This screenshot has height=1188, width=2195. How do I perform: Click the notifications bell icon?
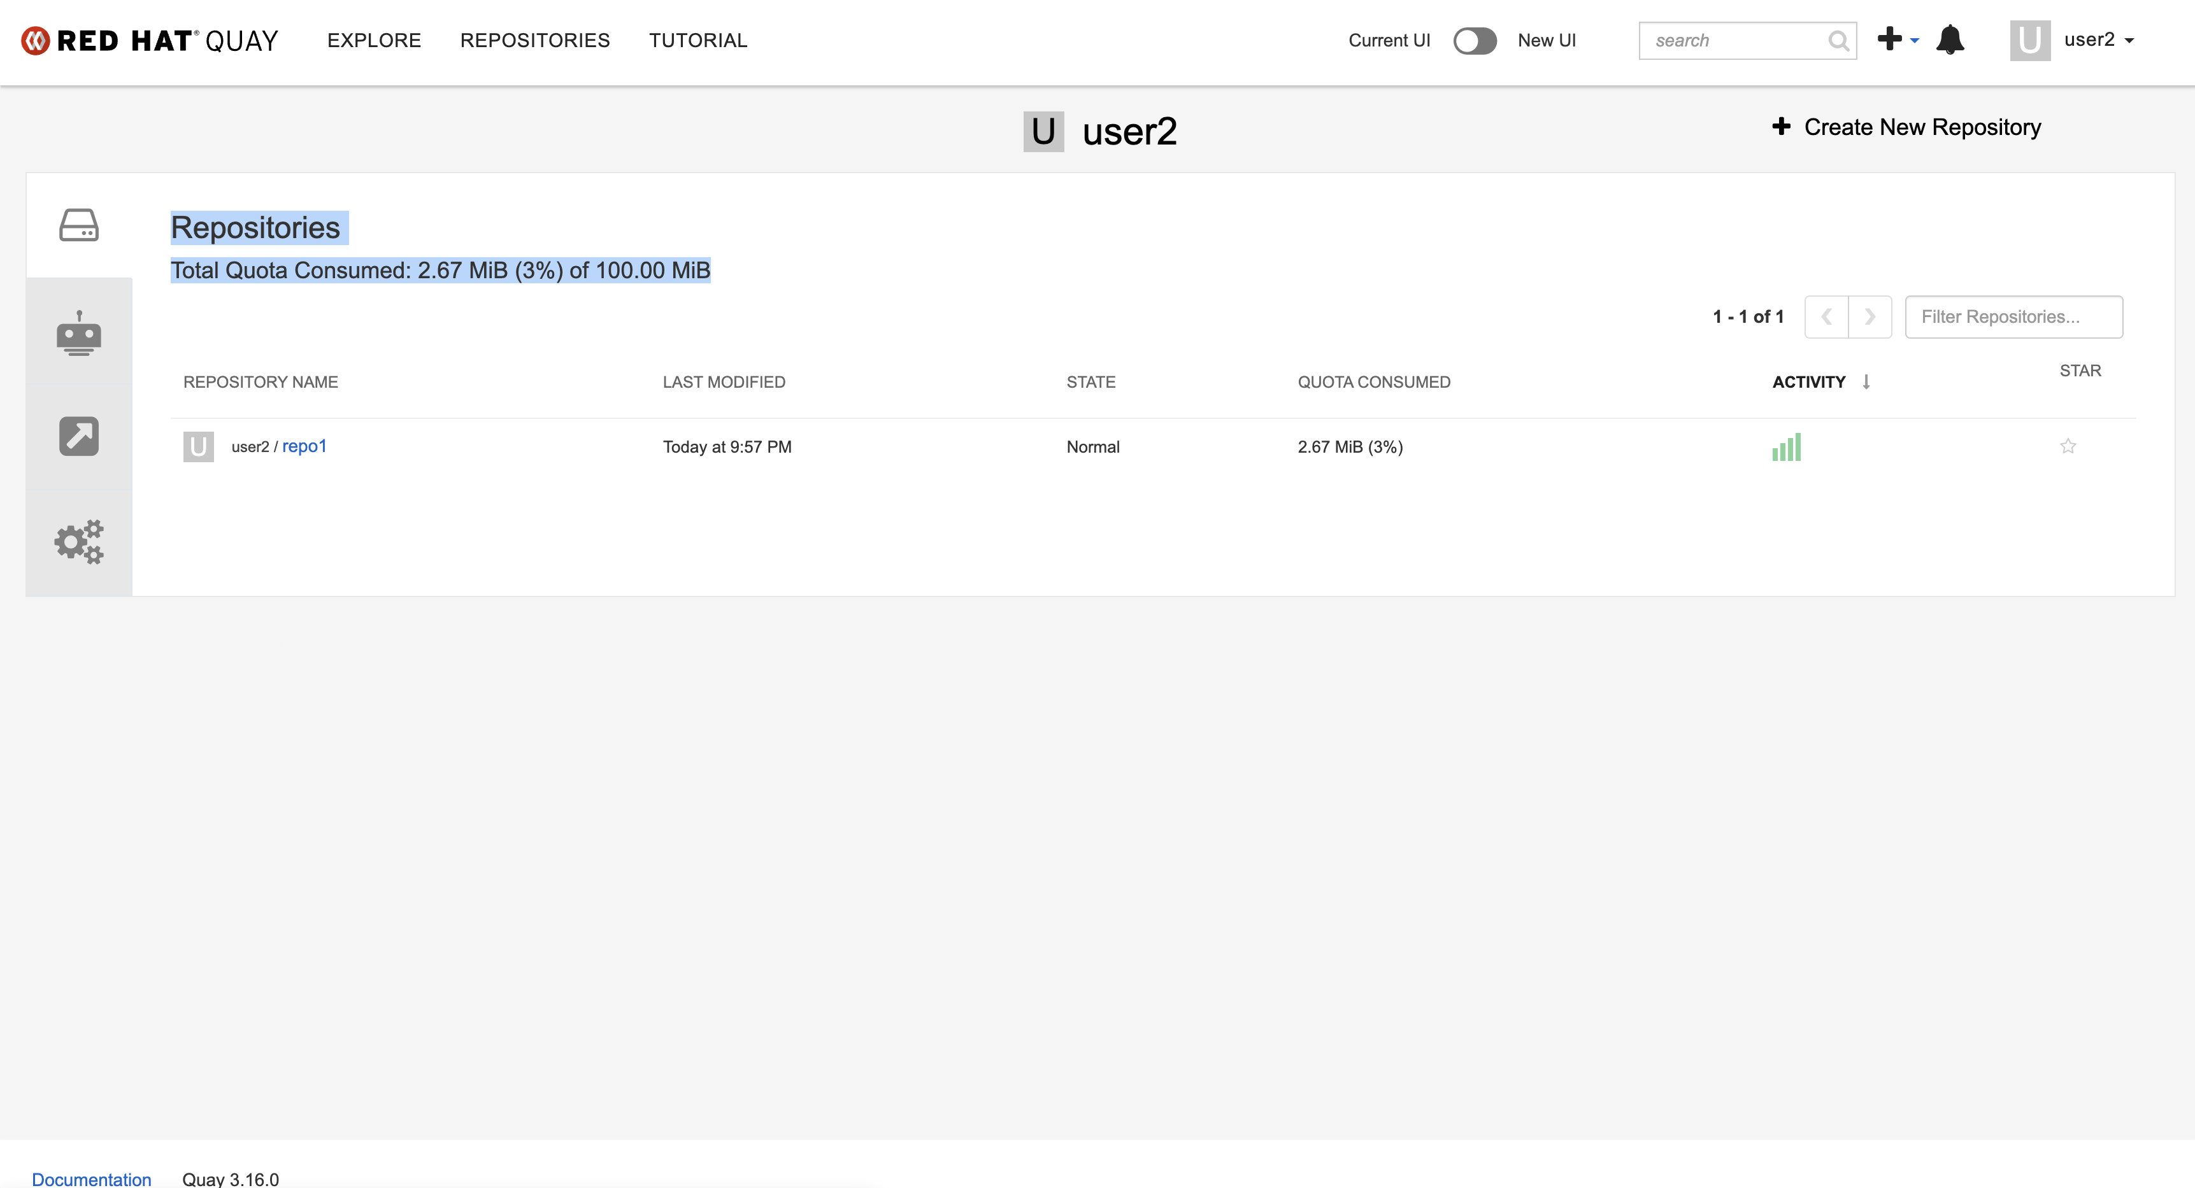coord(1950,40)
